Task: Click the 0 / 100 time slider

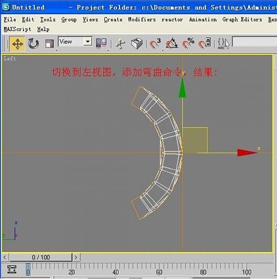Action: tap(41, 257)
